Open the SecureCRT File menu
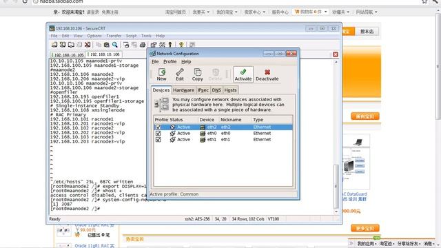Screen dimensions: 441x248 (54, 36)
